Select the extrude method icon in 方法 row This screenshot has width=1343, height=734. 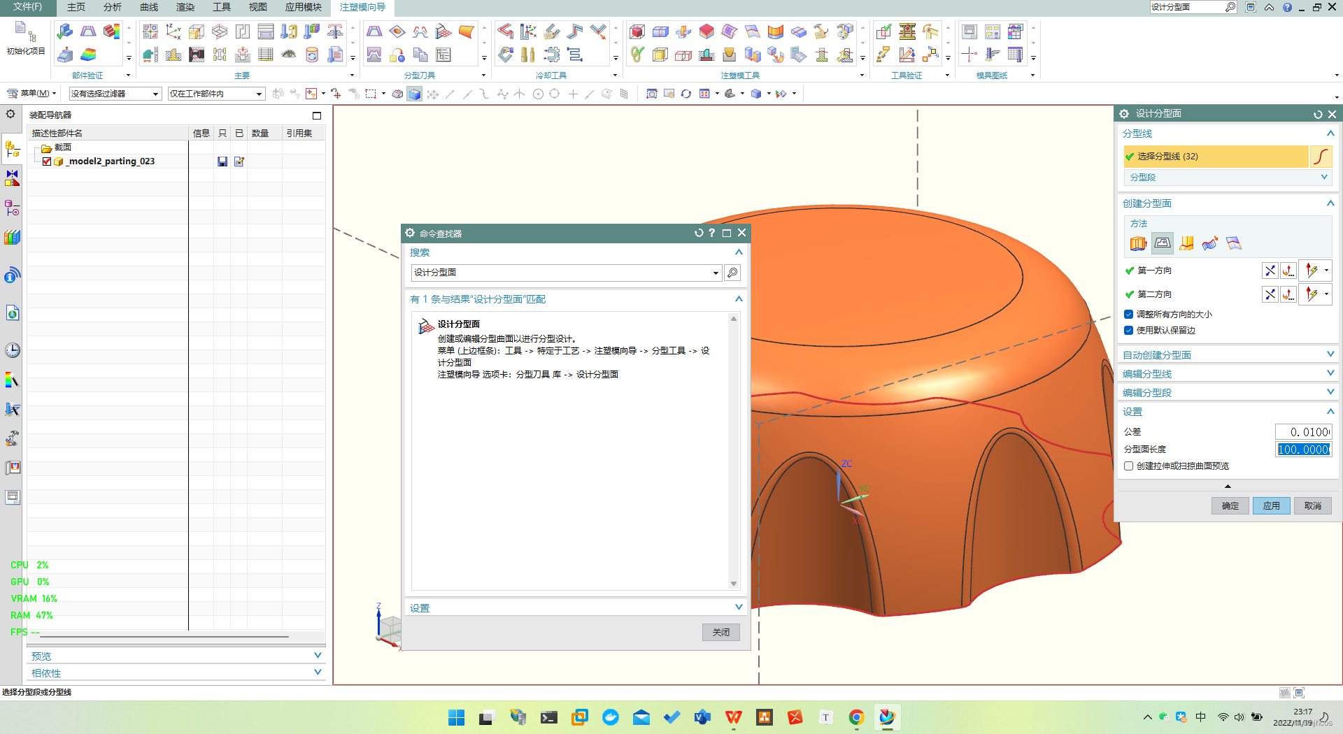1138,243
